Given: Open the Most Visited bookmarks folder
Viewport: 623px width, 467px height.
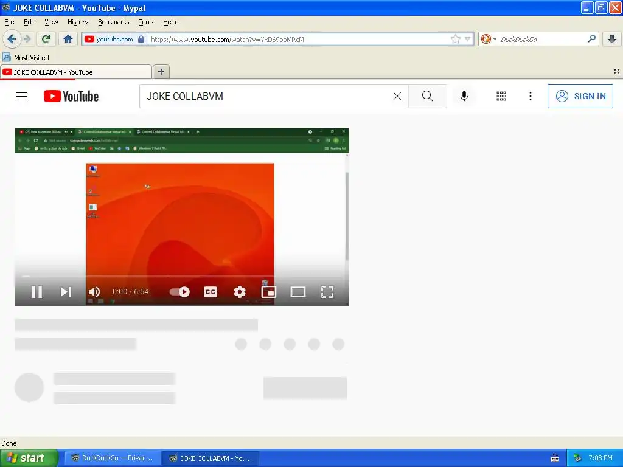Looking at the screenshot, I should coord(26,58).
